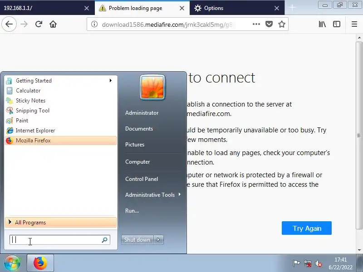
Task: Click the Shut down button
Action: click(137, 240)
